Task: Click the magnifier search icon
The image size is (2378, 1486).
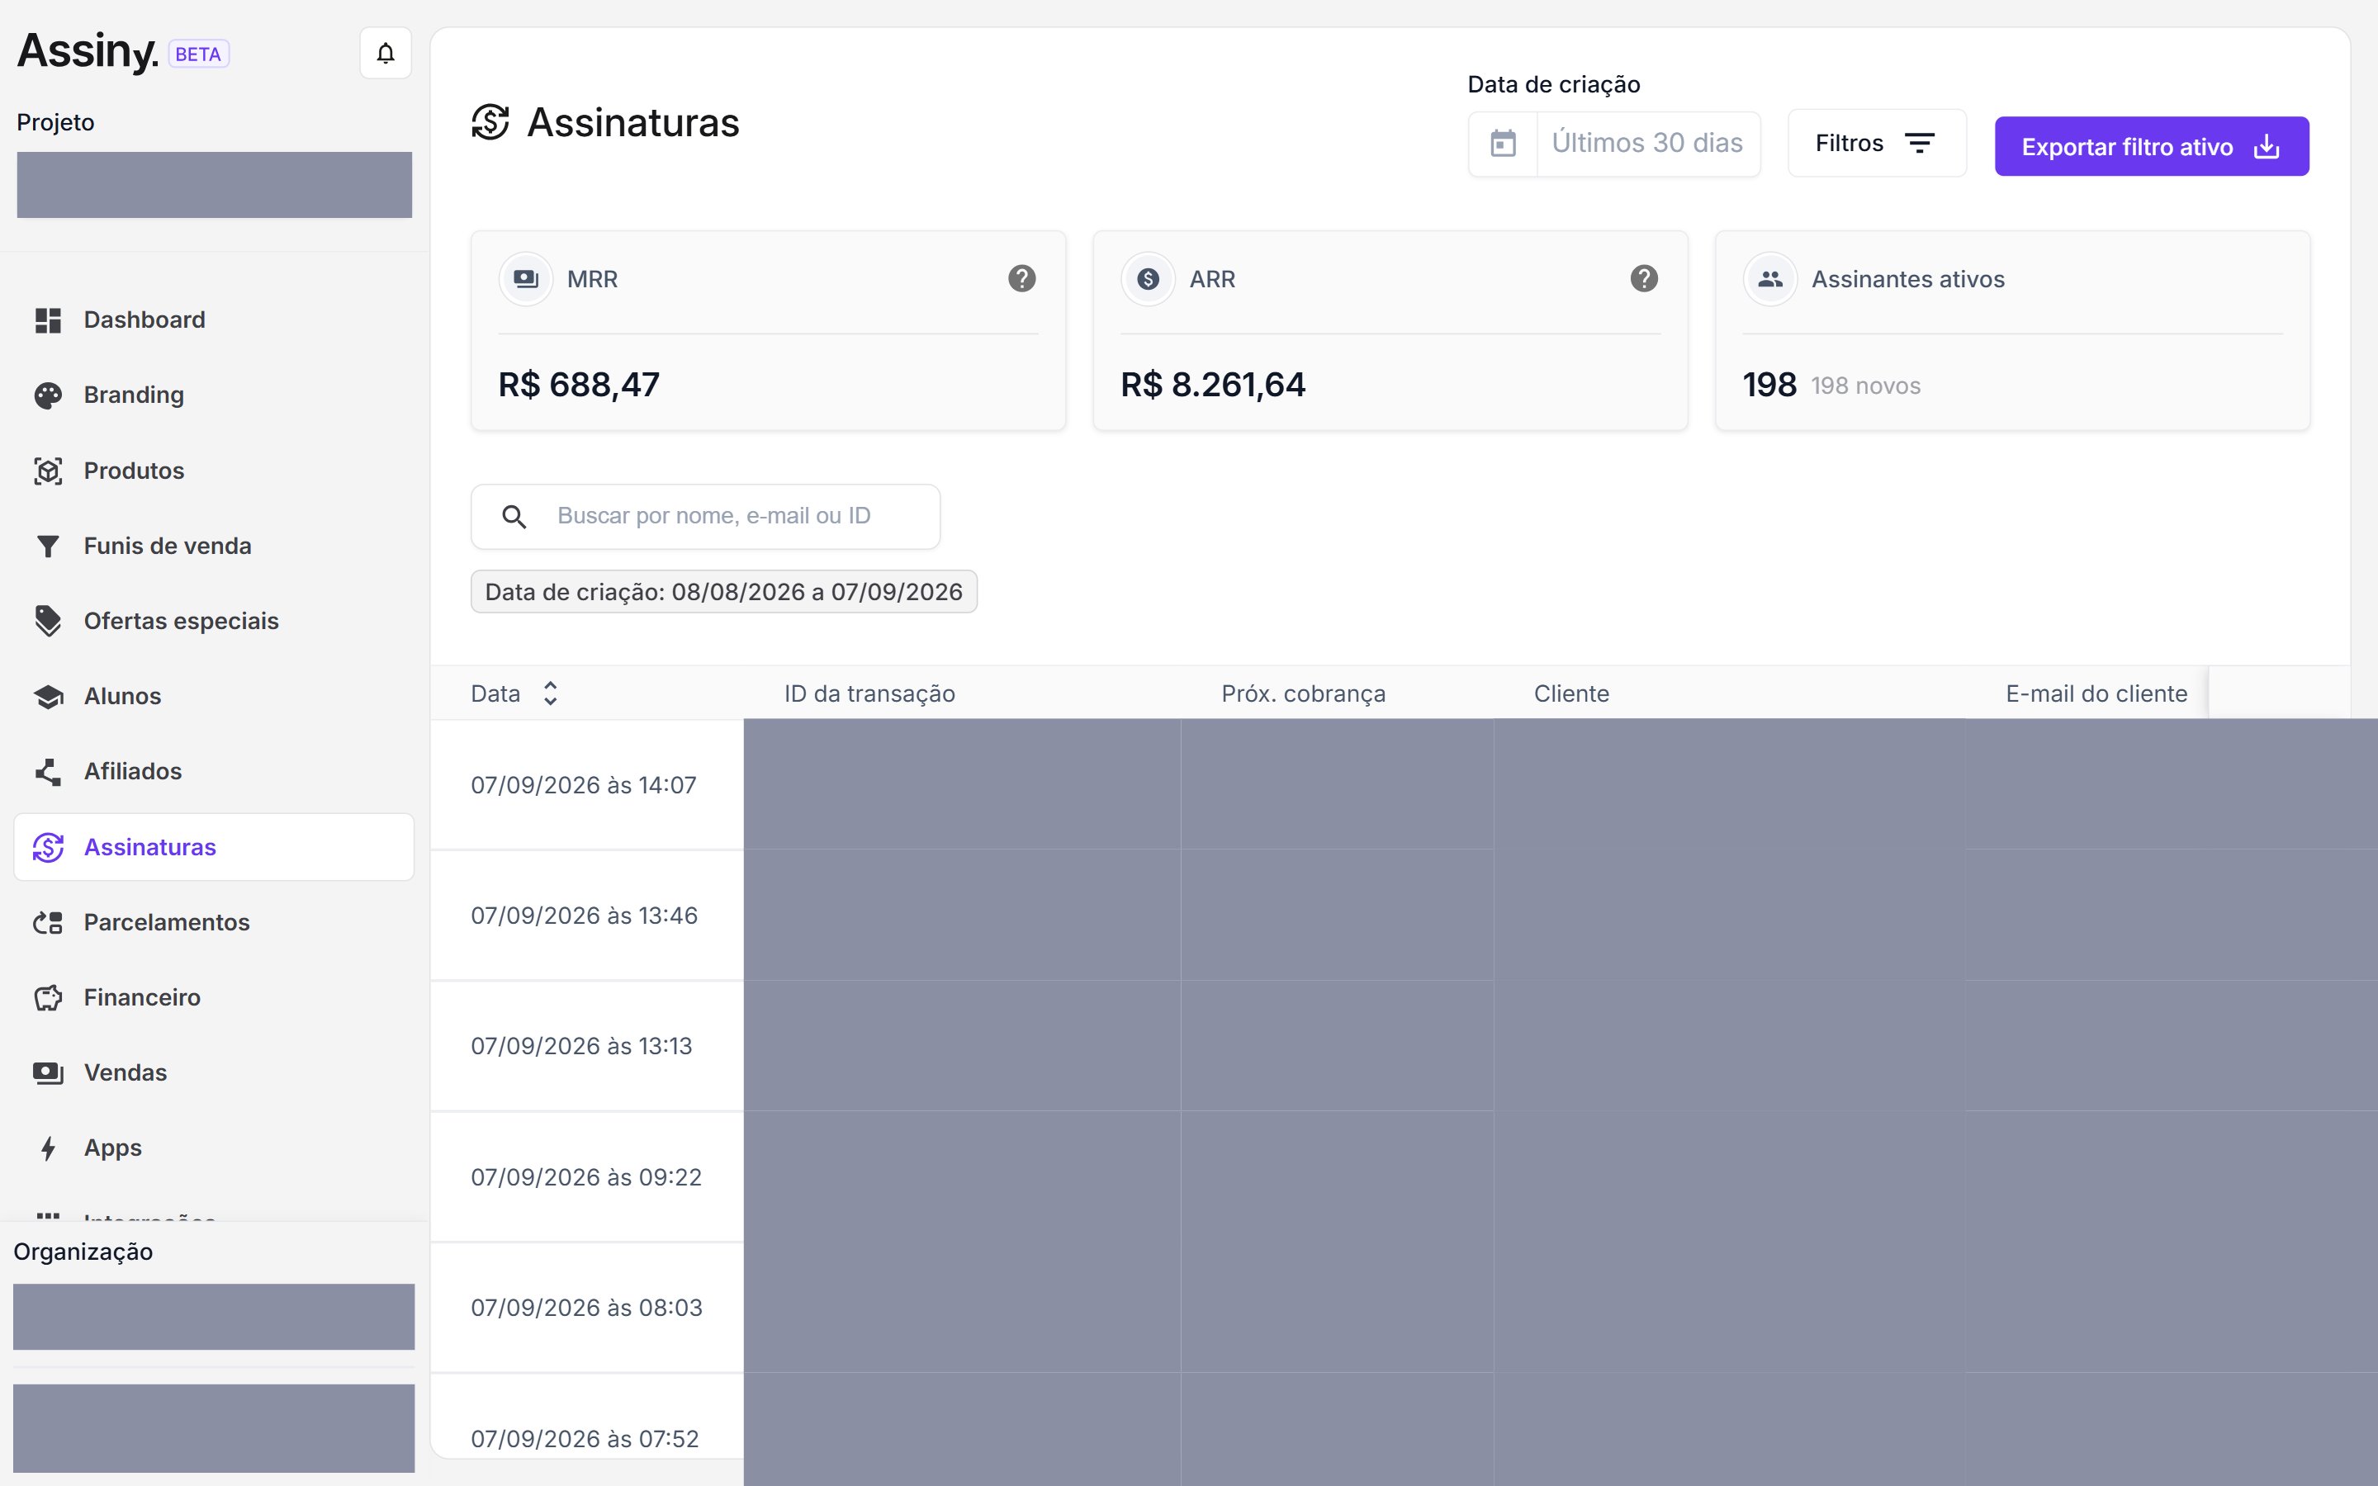Action: [514, 517]
